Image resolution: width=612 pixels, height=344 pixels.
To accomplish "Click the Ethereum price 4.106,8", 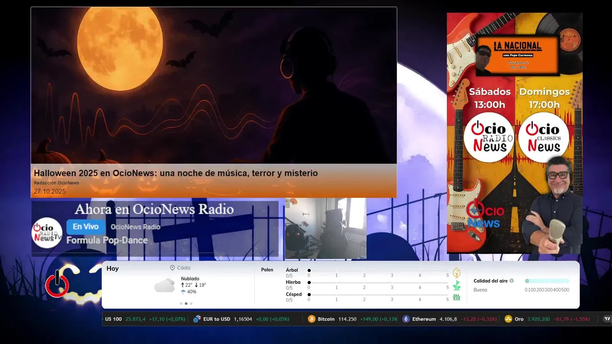I will click(x=448, y=319).
